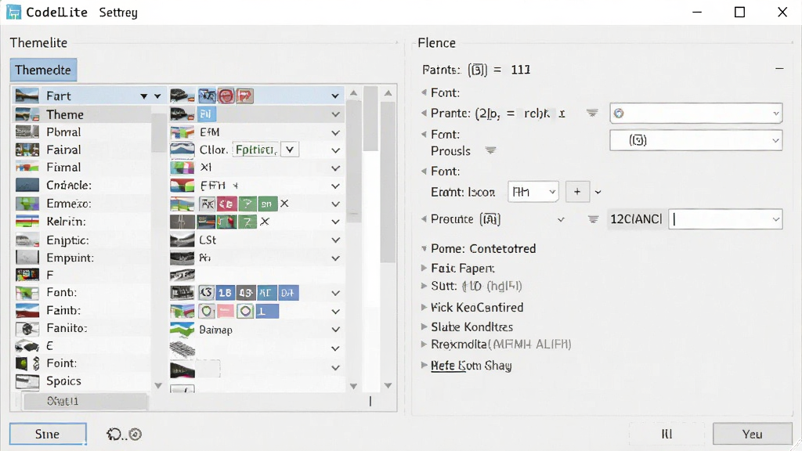Click the Empuint: row icon
The image size is (802, 451).
coord(27,258)
